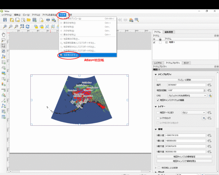Enable 地図テーマに従う checkbox
This screenshot has width=219, height=175.
(158, 112)
